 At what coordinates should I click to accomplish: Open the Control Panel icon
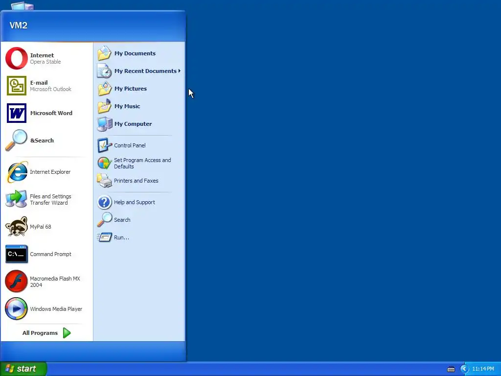(105, 145)
